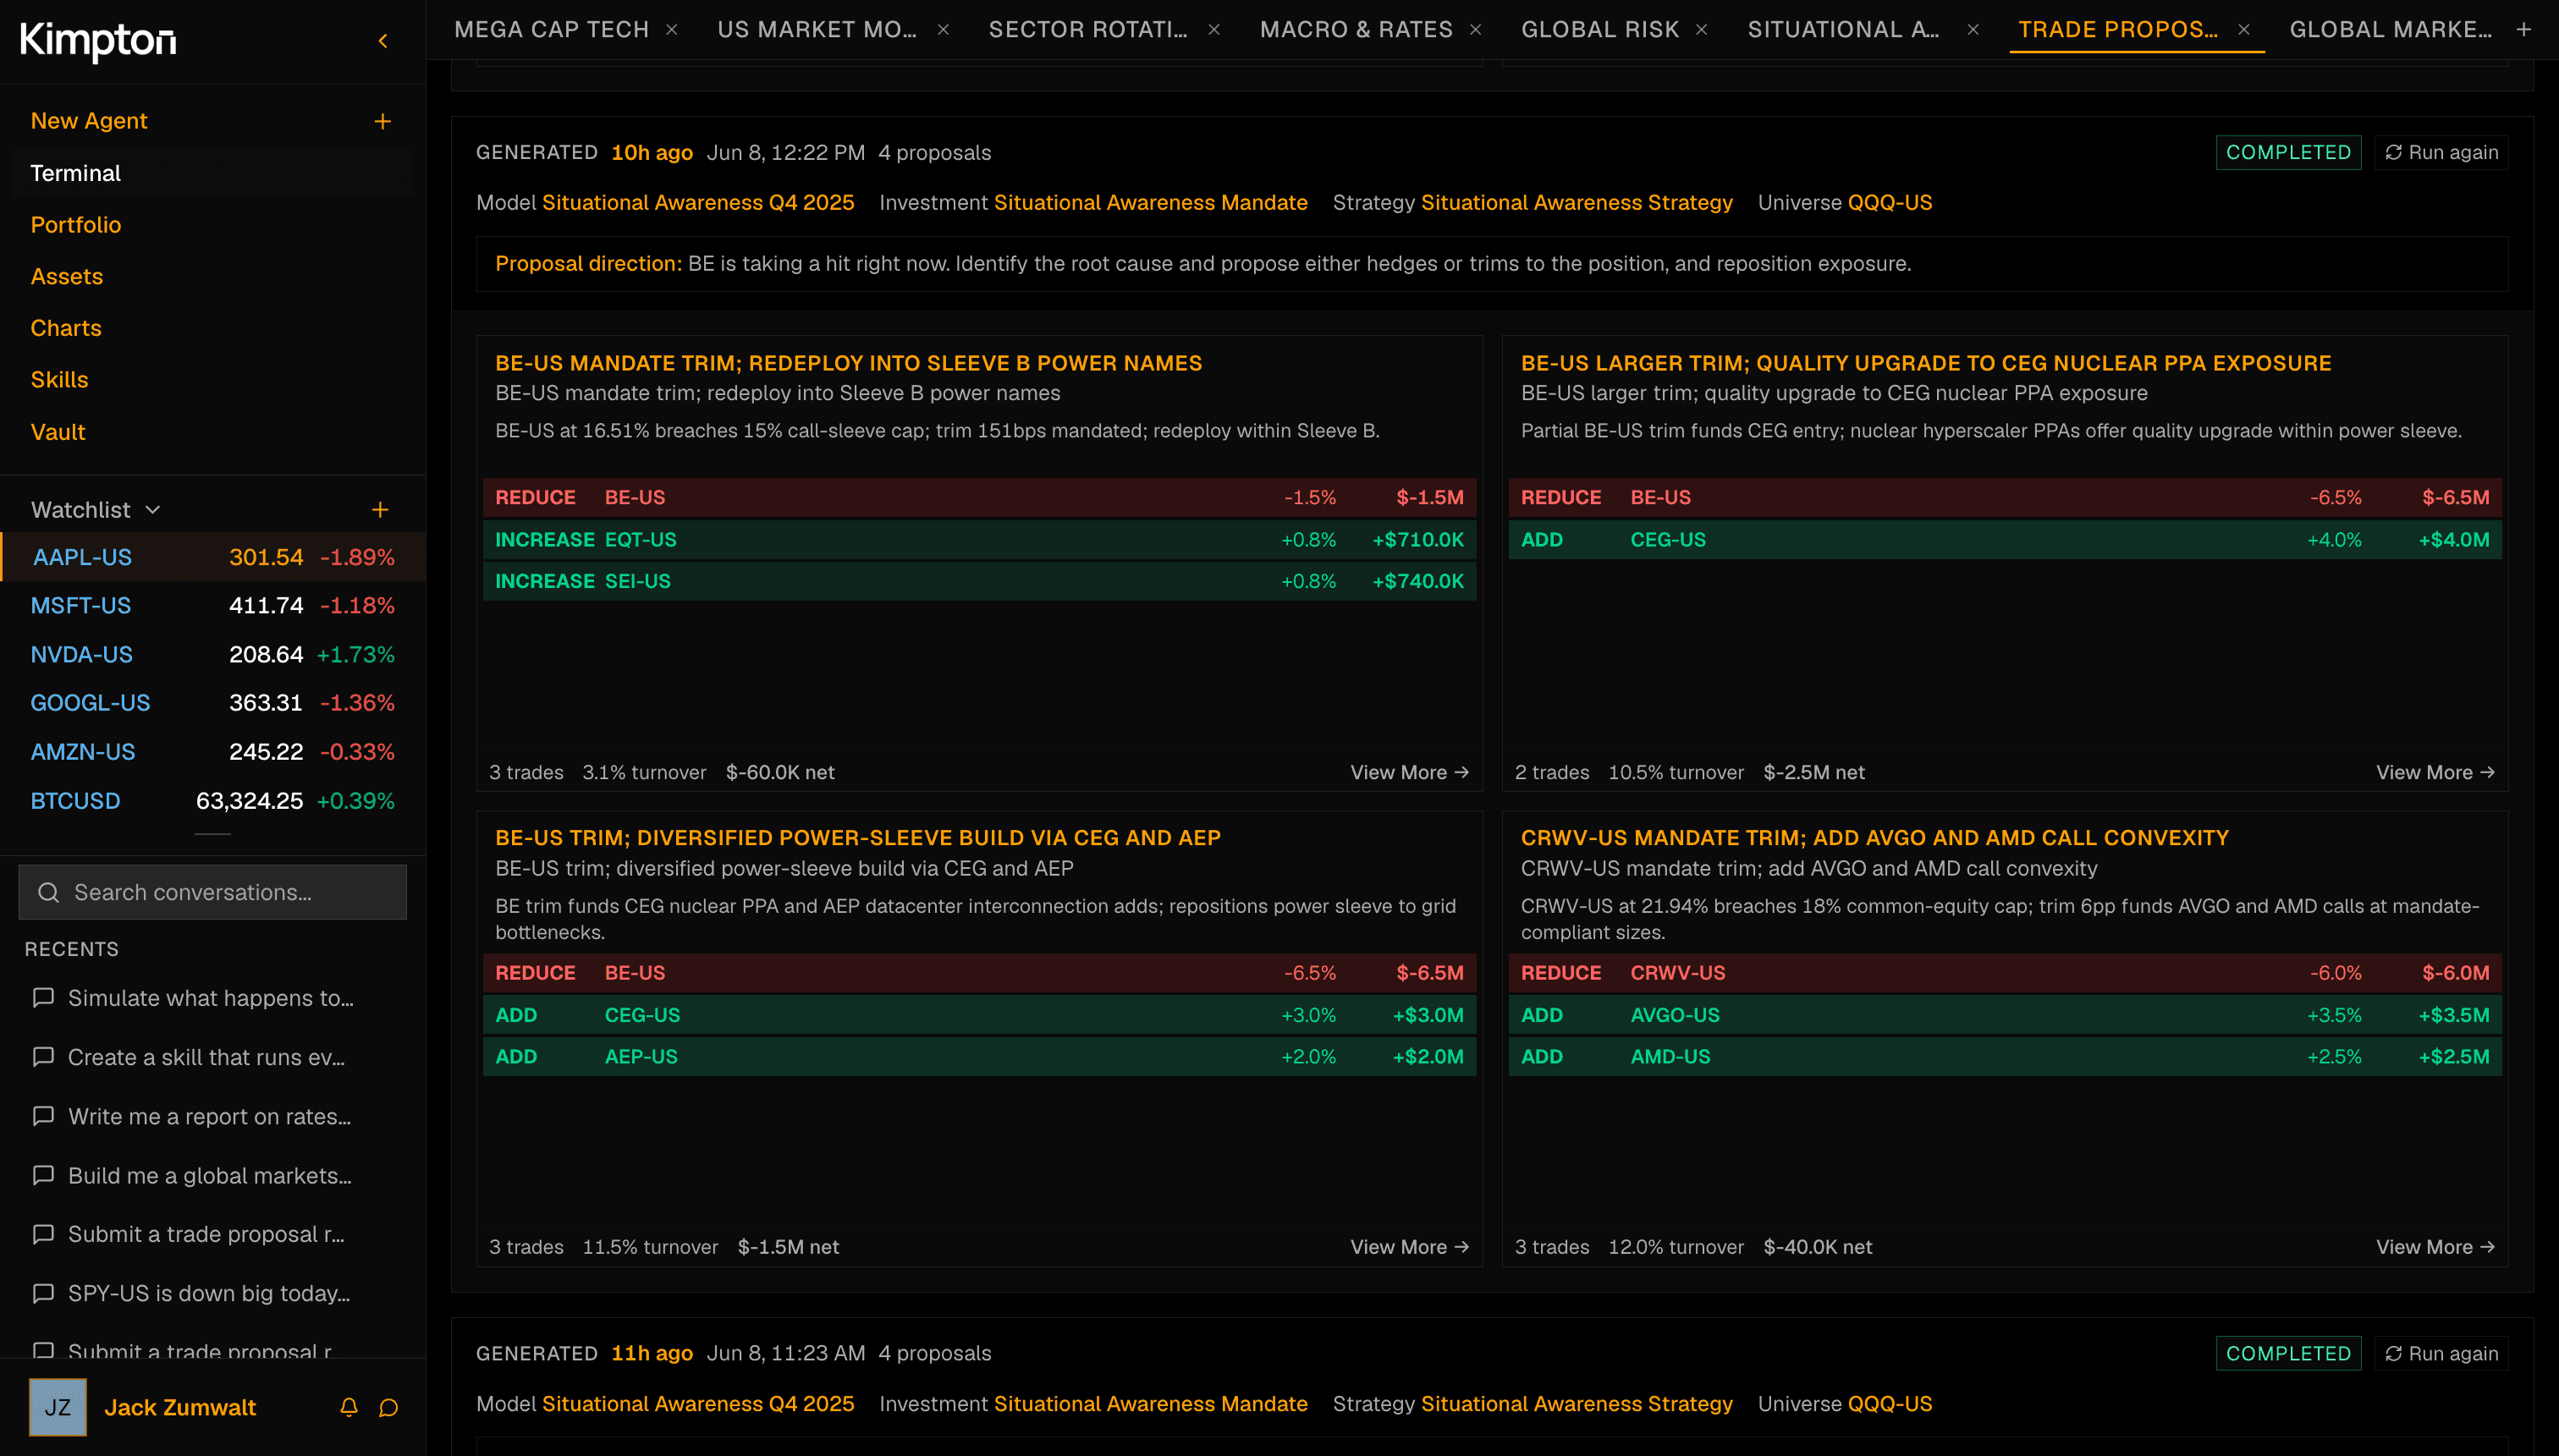
Task: Switch to the GLOBAL RISK tab
Action: coord(1600,30)
